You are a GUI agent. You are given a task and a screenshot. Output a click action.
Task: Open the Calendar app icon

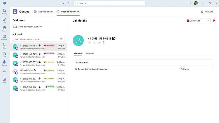pos(4,37)
